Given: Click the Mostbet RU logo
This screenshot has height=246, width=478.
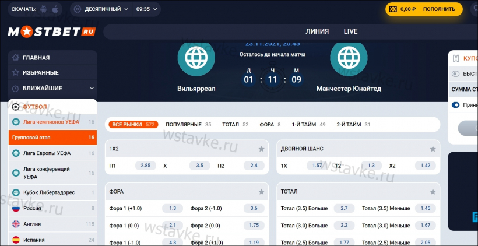Looking at the screenshot, I should click(52, 31).
